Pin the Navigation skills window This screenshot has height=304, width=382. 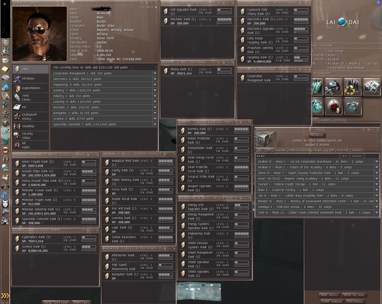165,248
